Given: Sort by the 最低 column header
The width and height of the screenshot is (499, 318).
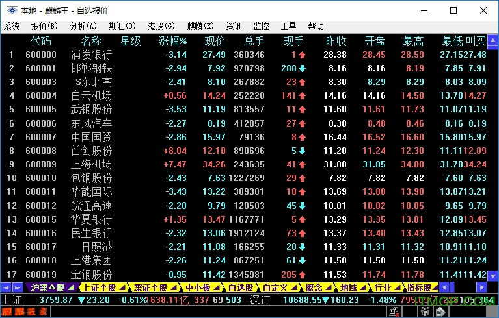Looking at the screenshot, I should point(452,41).
